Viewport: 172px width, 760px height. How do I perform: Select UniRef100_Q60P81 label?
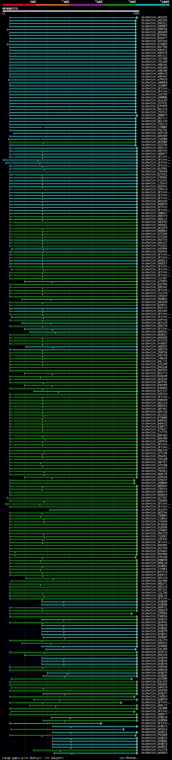click(154, 622)
